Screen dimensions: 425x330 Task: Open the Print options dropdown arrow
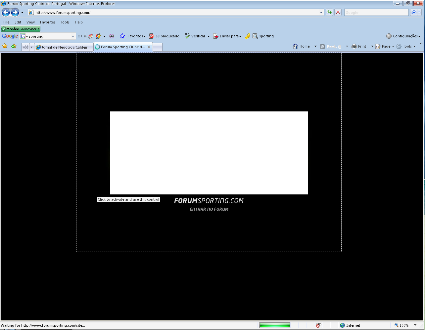coord(372,47)
